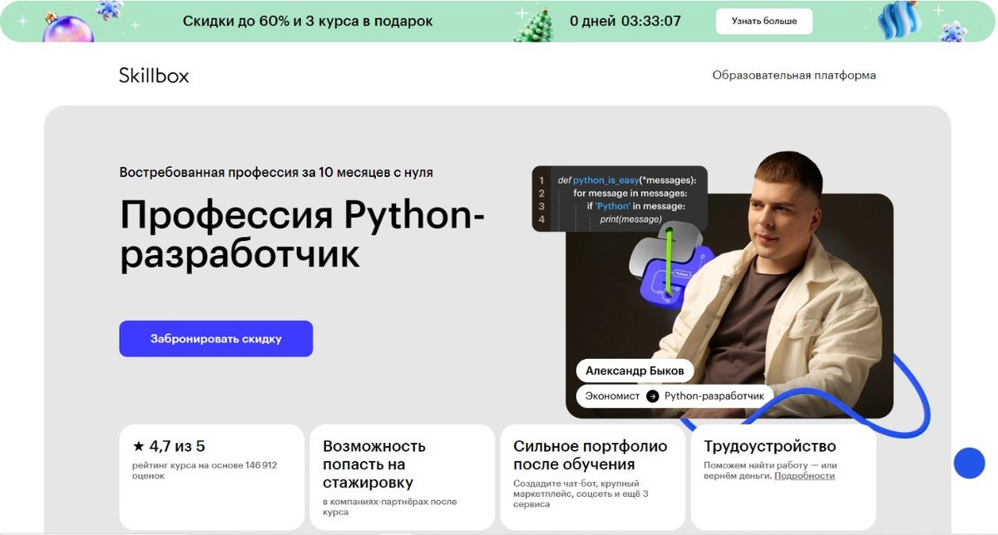The width and height of the screenshot is (998, 535).
Task: Open 'Узнать больше' in promo banner
Action: [x=763, y=22]
